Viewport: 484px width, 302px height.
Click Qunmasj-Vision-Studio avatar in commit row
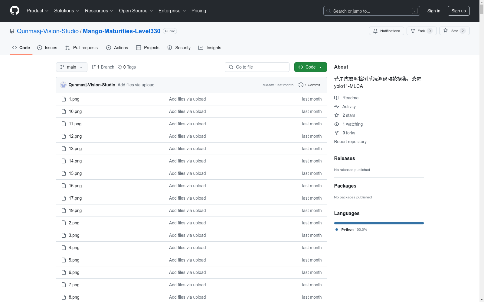63,85
